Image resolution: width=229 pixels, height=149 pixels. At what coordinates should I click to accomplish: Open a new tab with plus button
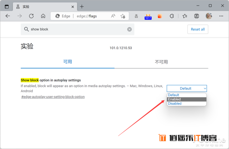pos(82,7)
